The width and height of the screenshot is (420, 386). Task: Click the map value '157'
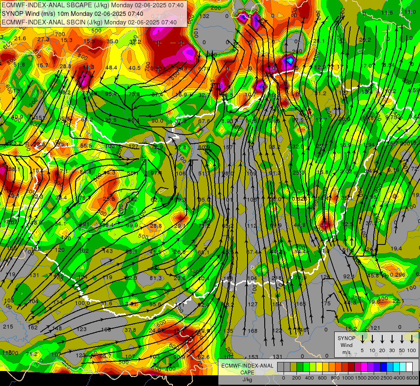click(x=228, y=148)
